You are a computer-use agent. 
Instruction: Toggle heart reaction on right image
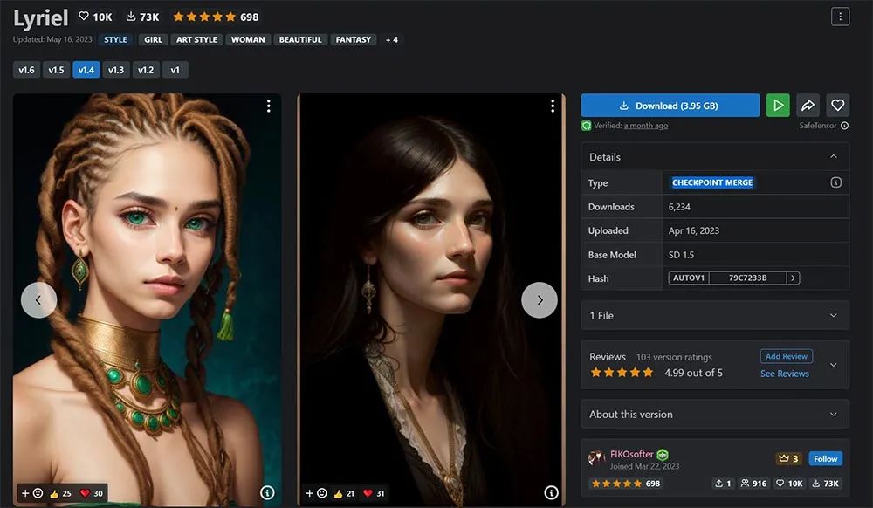pos(375,493)
